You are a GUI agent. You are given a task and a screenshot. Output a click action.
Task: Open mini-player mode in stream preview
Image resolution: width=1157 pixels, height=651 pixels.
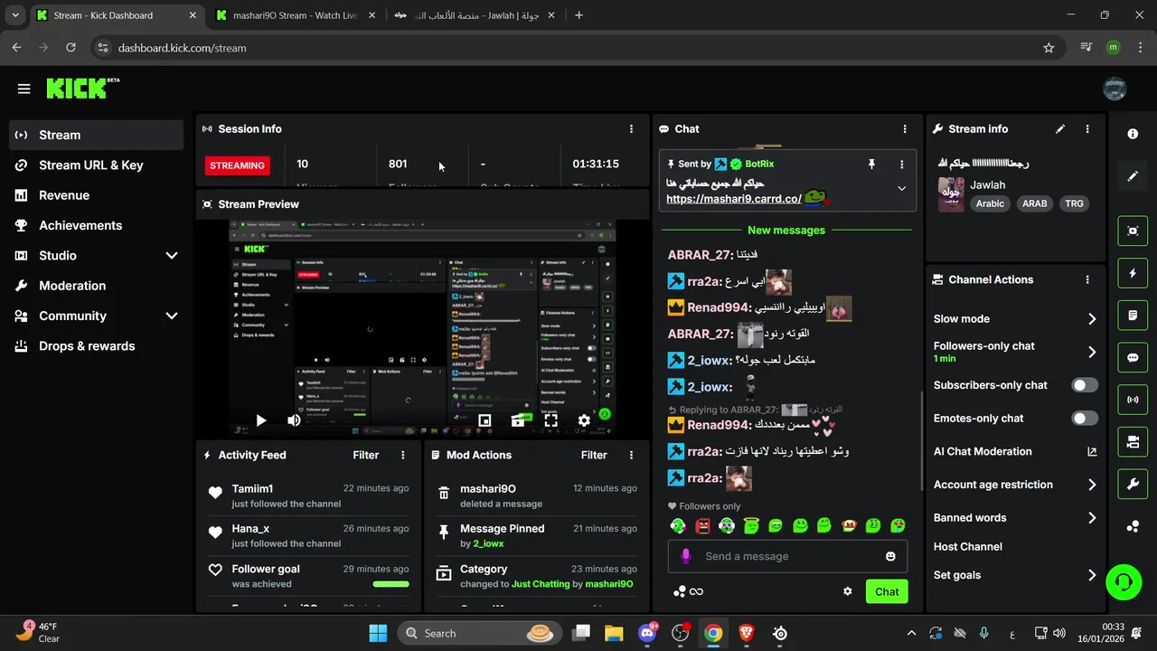tap(484, 420)
